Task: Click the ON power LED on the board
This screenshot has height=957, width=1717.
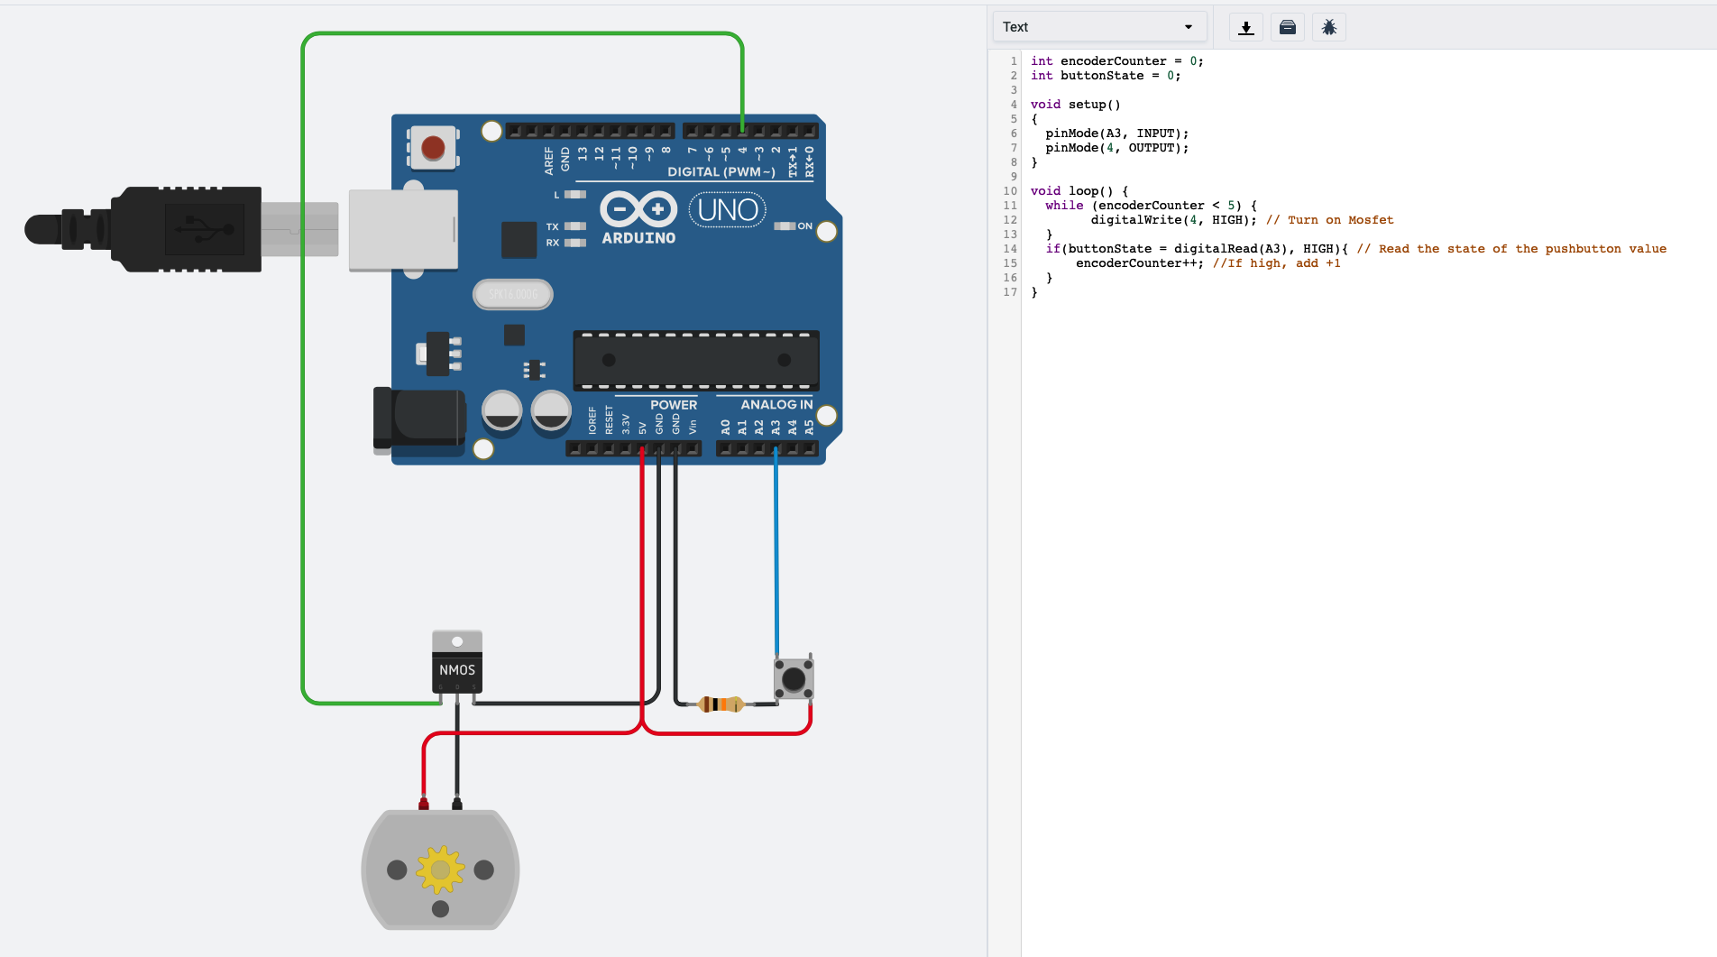Action: (x=784, y=225)
